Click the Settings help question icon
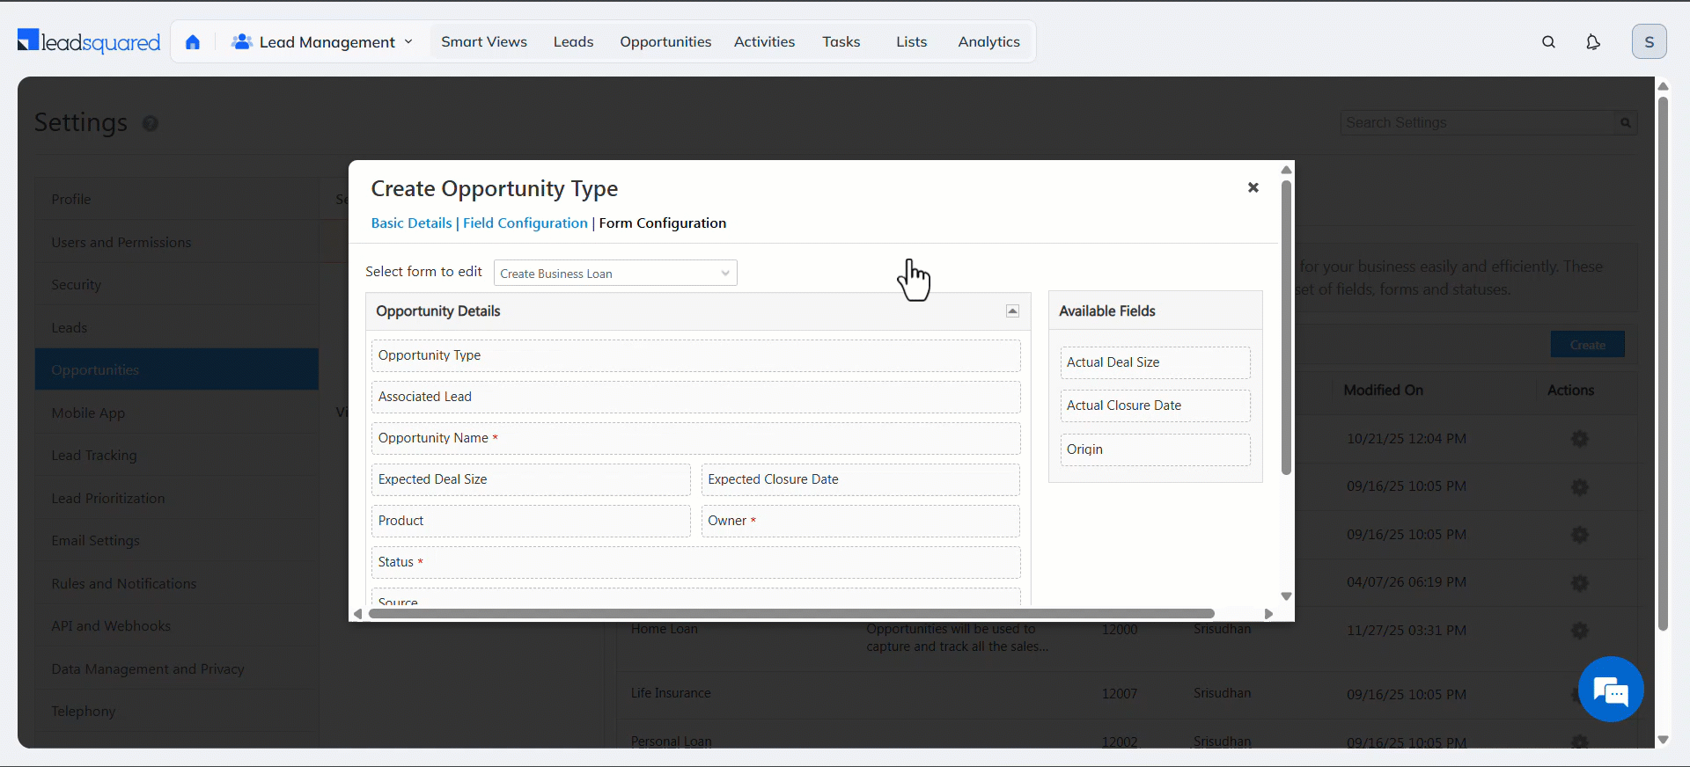 click(151, 124)
